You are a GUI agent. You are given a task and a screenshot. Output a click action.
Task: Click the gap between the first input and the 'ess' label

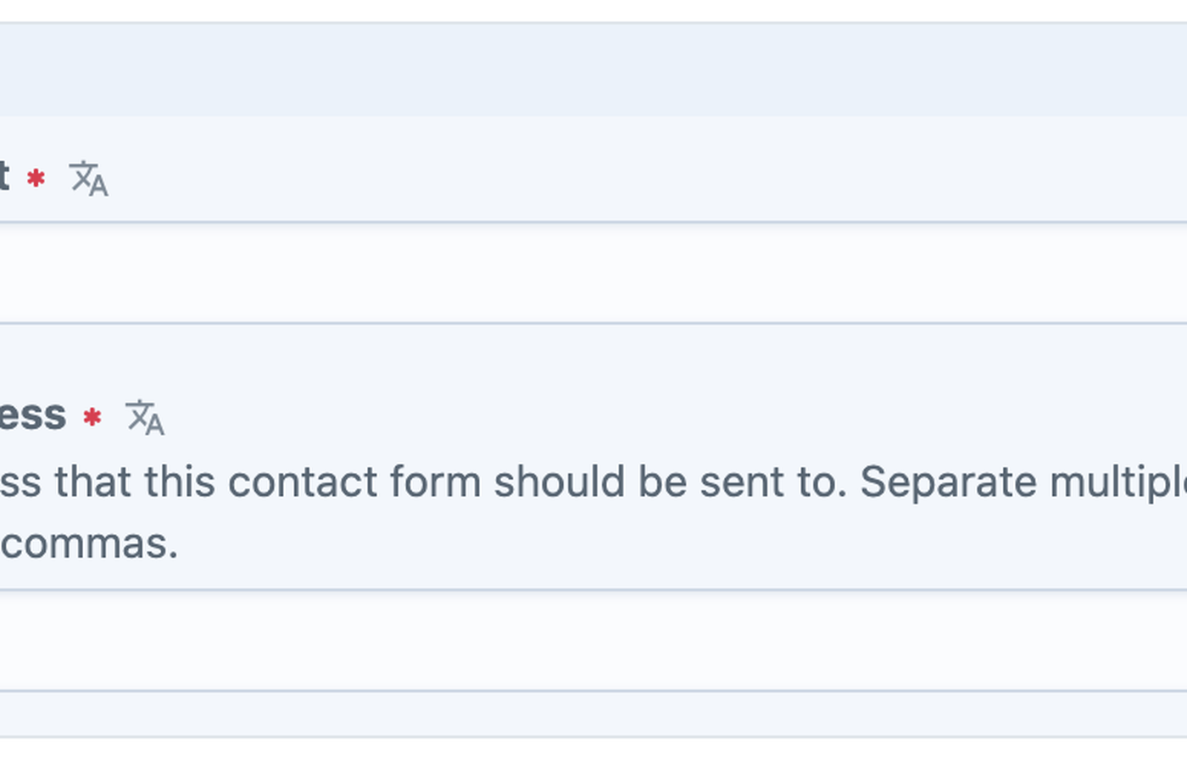coord(593,356)
